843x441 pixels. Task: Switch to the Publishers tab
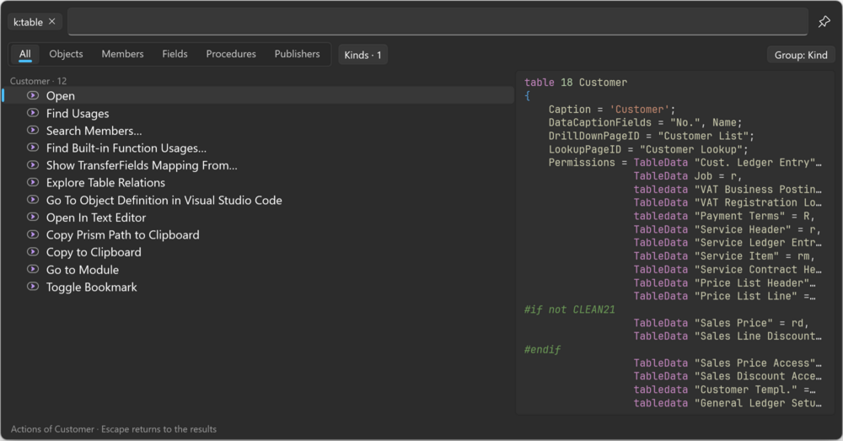coord(298,54)
